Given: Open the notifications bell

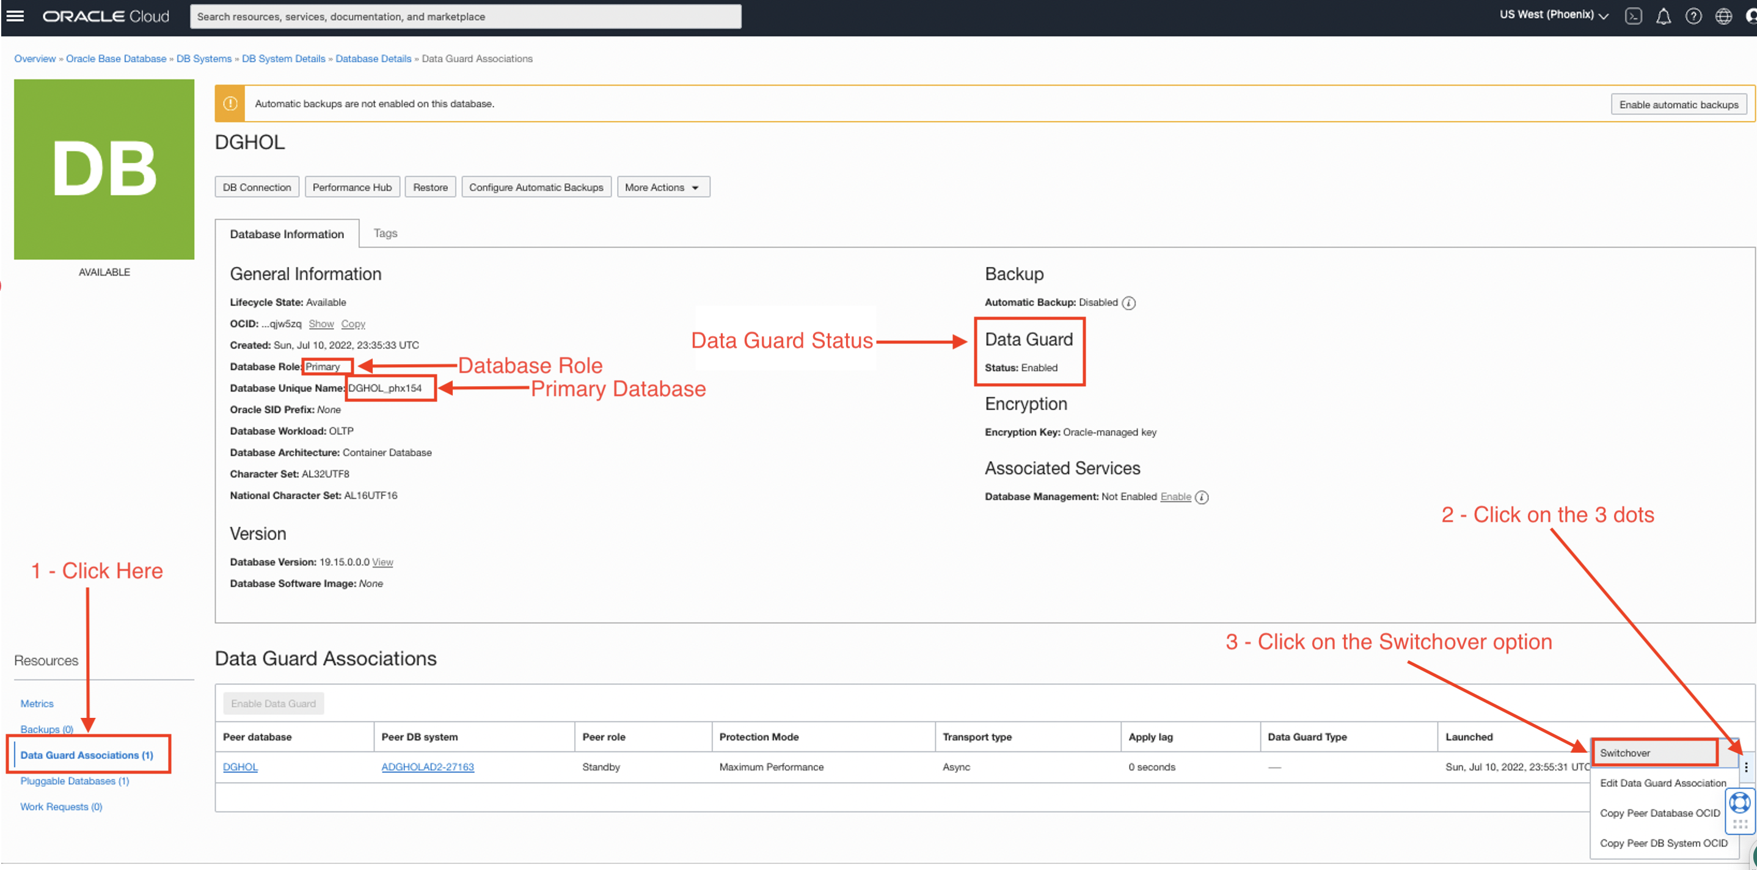Looking at the screenshot, I should click(1663, 16).
